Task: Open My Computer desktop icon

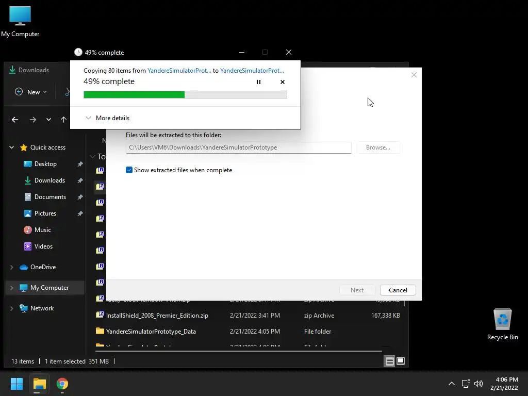Action: pos(20,22)
